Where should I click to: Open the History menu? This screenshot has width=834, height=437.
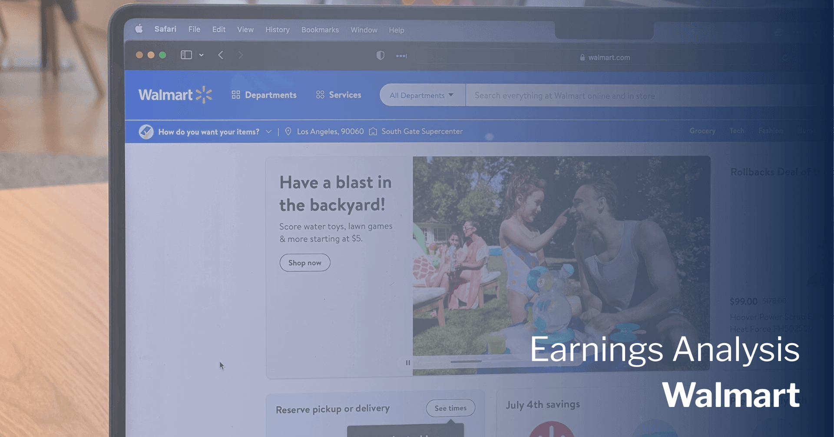tap(277, 30)
